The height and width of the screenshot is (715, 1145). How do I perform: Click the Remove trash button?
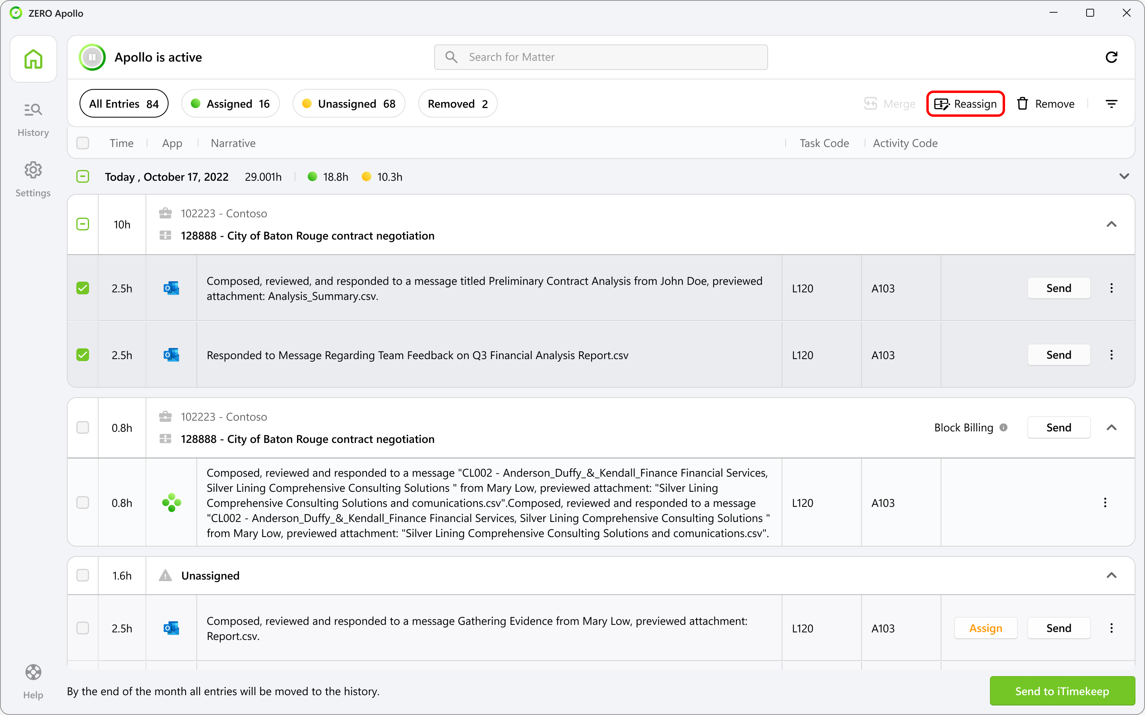(x=1045, y=104)
